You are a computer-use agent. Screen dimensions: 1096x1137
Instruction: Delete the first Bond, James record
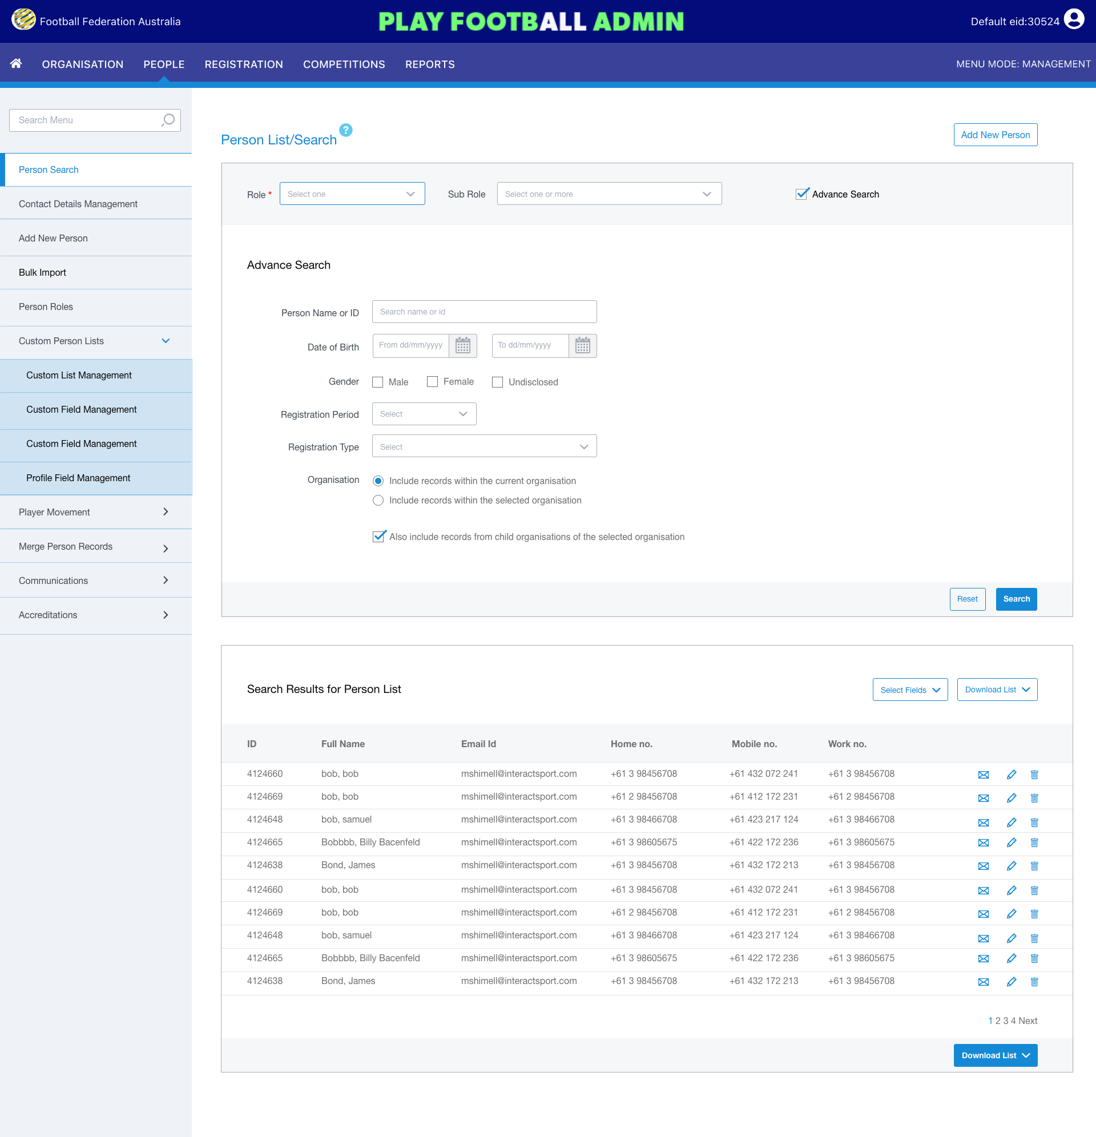[x=1034, y=866]
